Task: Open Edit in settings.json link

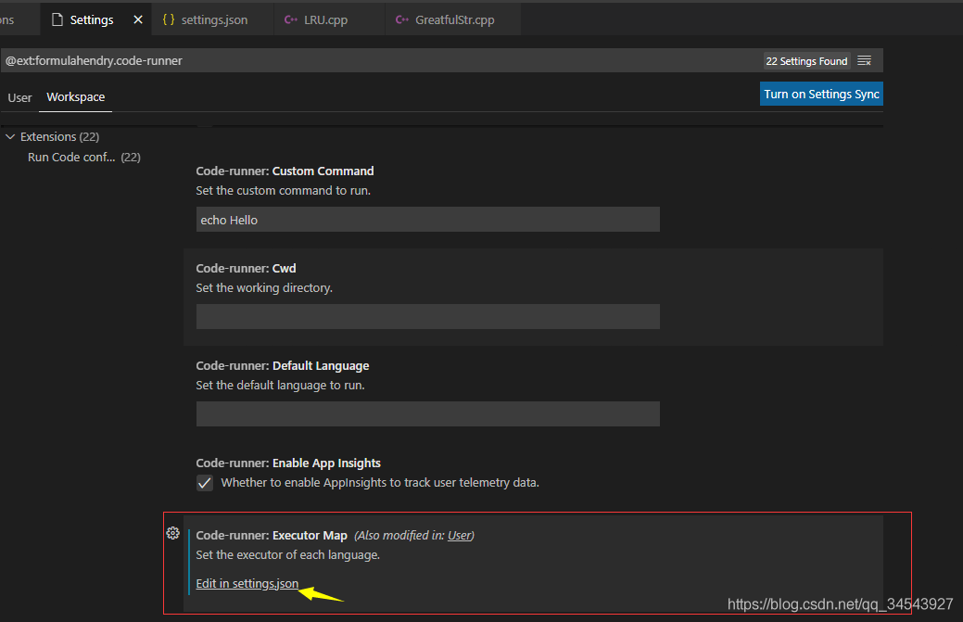Action: click(x=247, y=583)
